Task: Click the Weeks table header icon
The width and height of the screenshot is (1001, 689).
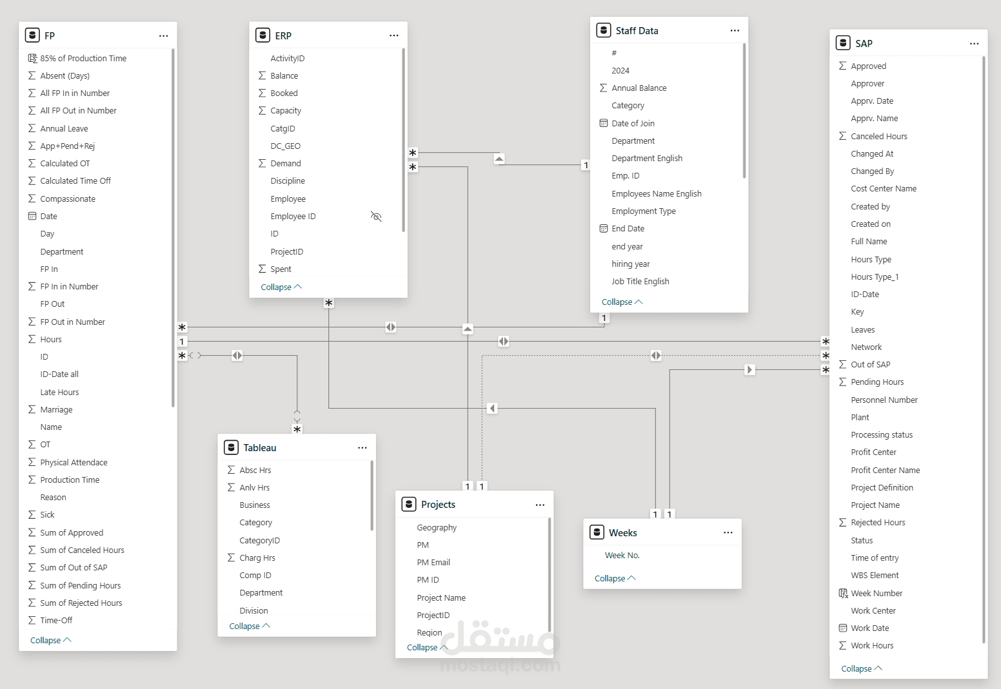Action: click(x=597, y=532)
